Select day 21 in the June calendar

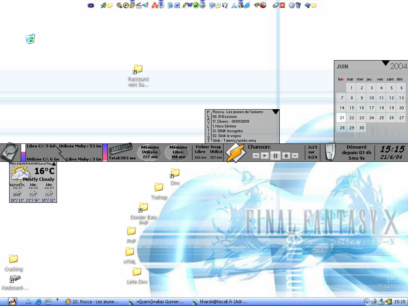point(341,118)
